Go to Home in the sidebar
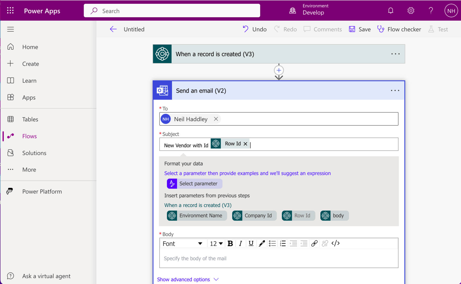 click(x=30, y=47)
